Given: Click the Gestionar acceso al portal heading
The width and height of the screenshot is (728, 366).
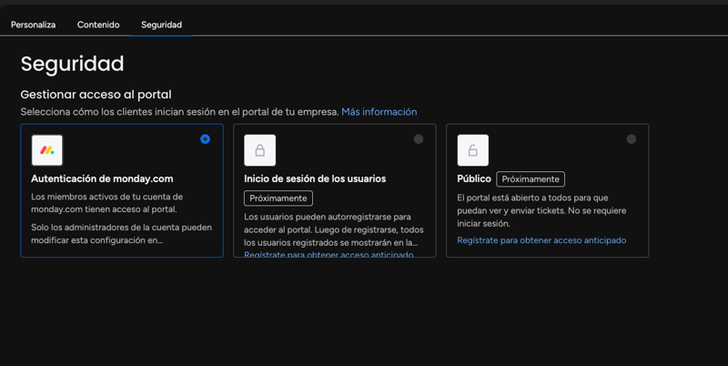Looking at the screenshot, I should tap(96, 95).
